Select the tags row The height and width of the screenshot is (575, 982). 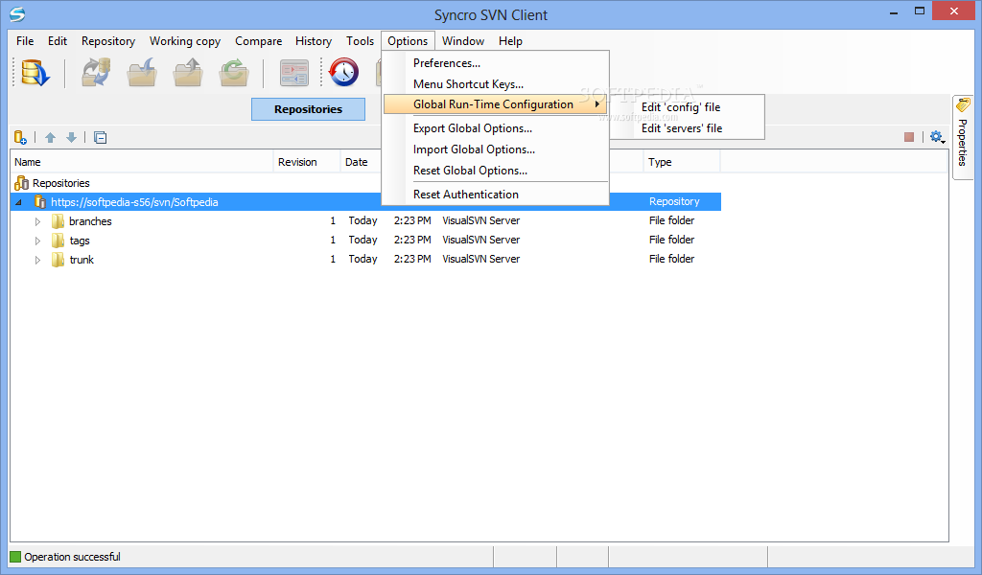(365, 241)
